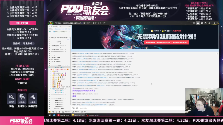Click the 直播间：斗鱼101 label
Image resolution: width=223 pixels, height=125 pixels.
pos(23,44)
